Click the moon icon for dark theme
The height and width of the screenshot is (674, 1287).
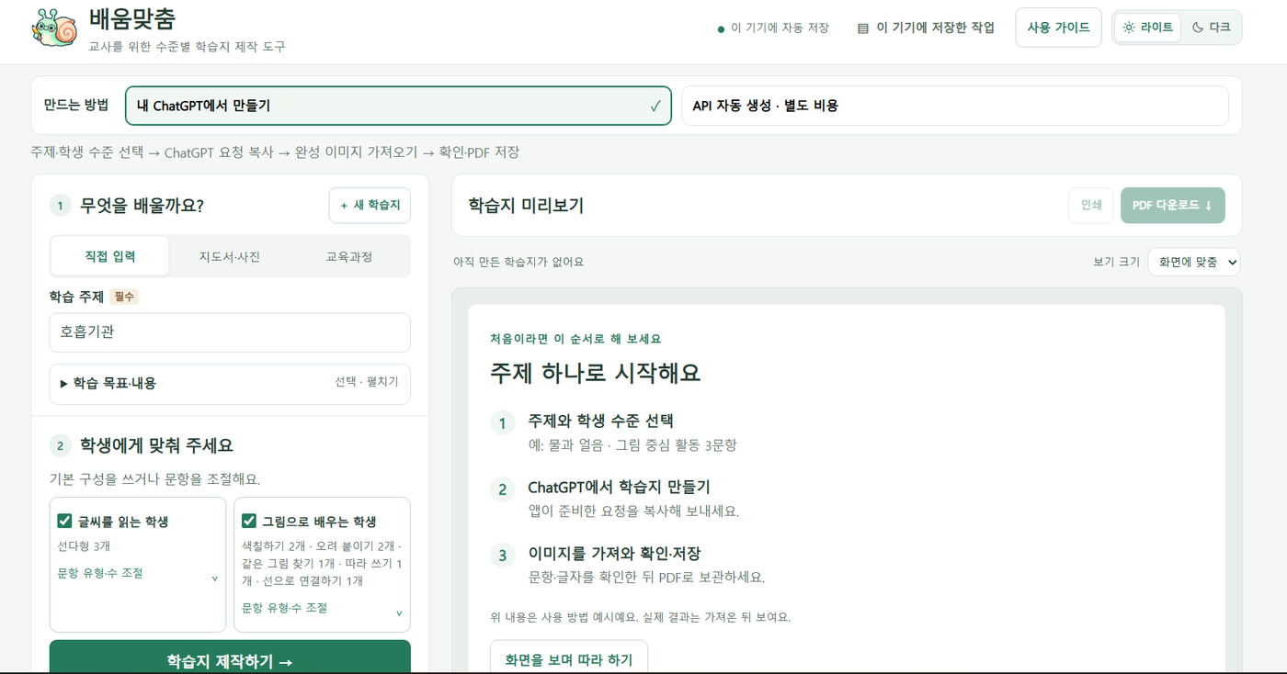1198,28
